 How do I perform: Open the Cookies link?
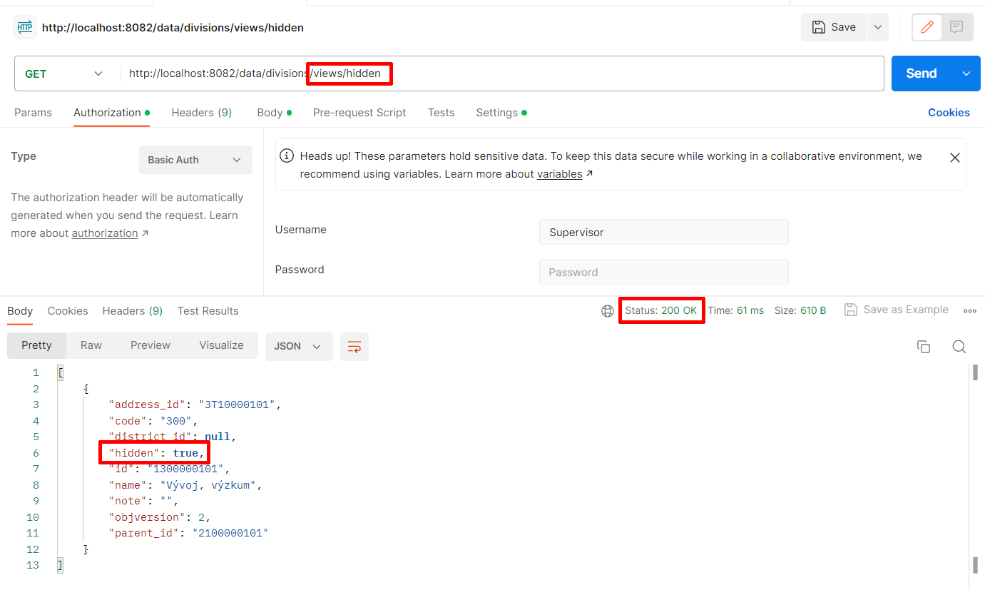coord(949,113)
